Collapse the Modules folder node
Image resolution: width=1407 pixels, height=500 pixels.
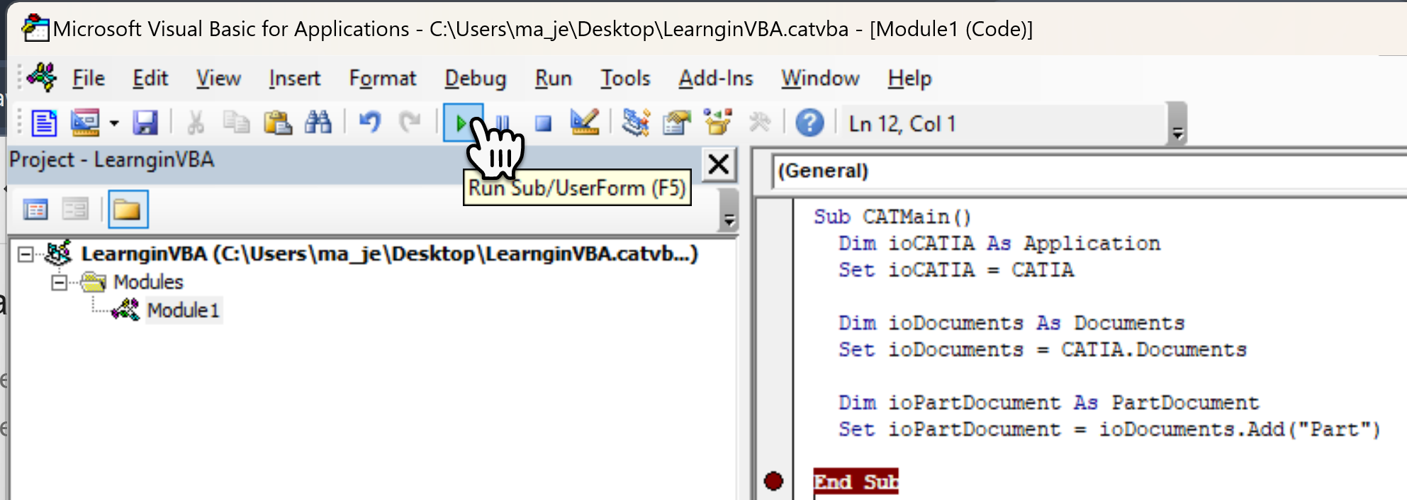(x=60, y=283)
